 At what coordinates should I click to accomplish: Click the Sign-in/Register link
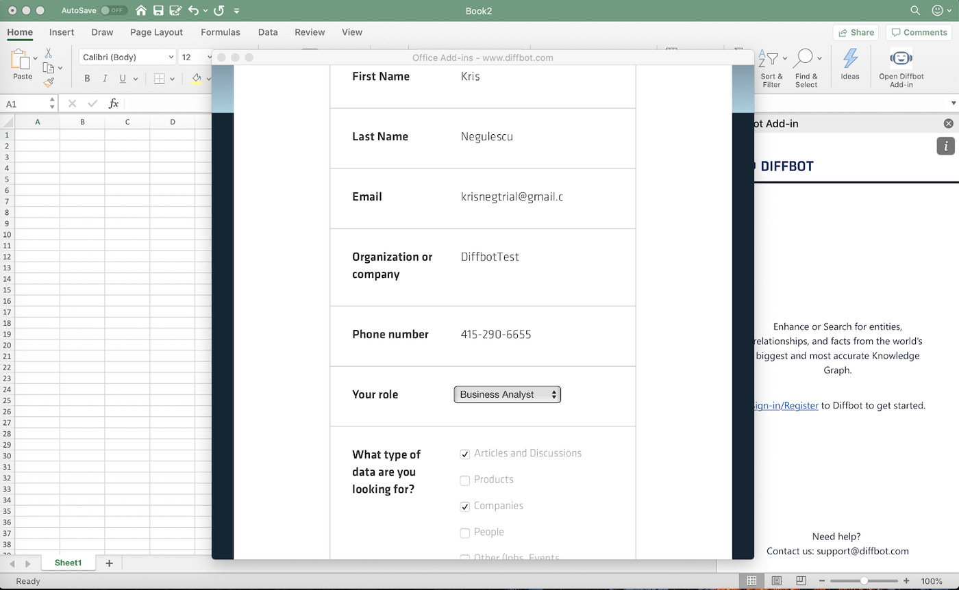click(x=785, y=405)
